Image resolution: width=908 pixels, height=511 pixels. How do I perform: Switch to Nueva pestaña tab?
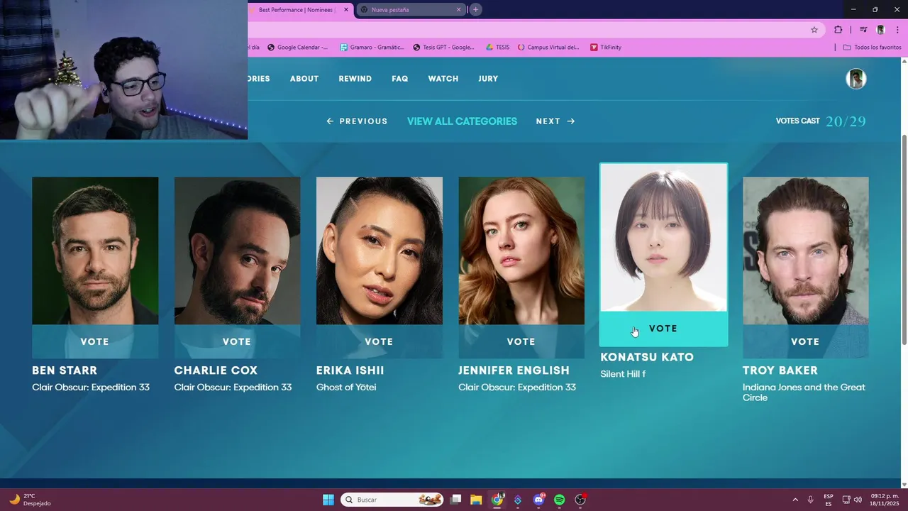[x=411, y=10]
